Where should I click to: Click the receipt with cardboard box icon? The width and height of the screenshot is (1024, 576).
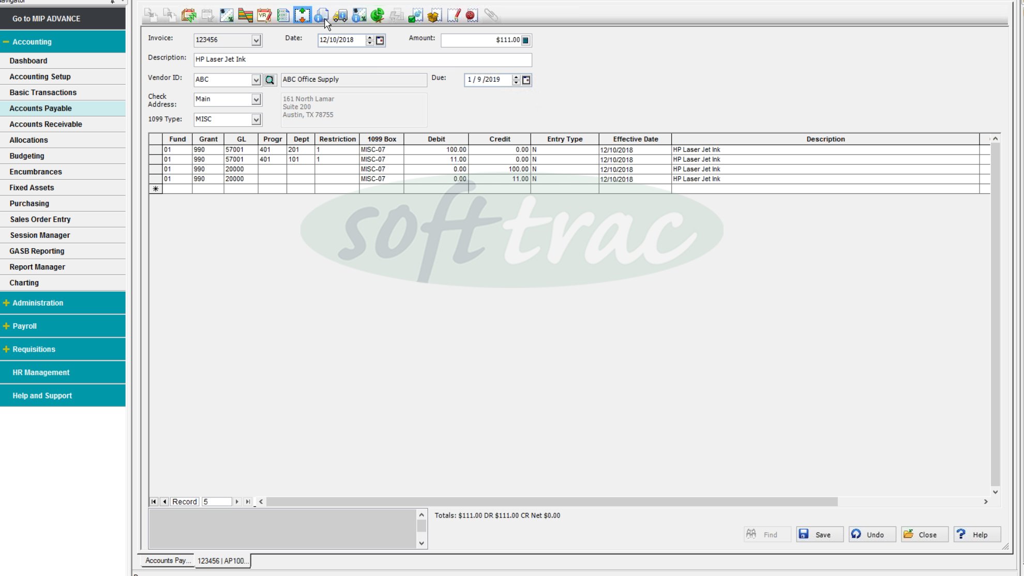click(x=434, y=16)
